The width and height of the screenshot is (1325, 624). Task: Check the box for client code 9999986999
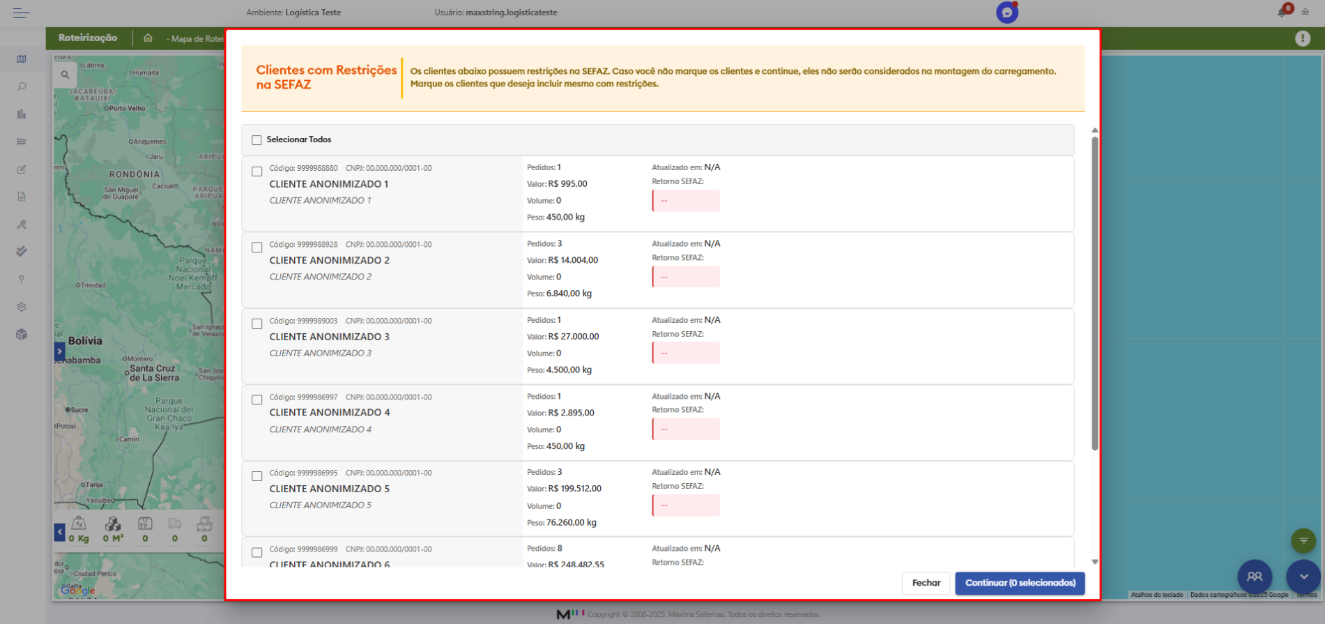pos(256,553)
